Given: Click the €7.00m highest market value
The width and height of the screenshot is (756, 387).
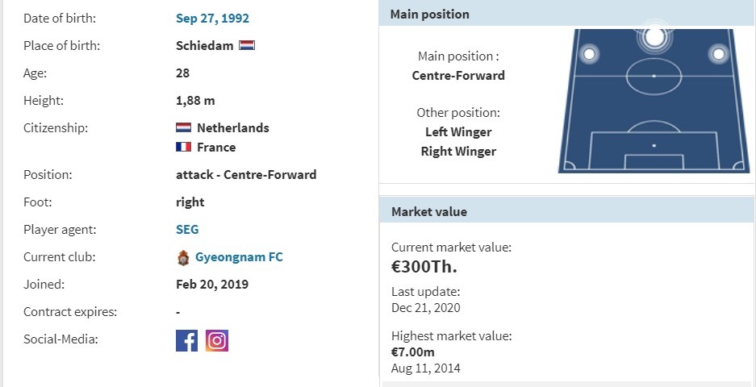Looking at the screenshot, I should (413, 352).
